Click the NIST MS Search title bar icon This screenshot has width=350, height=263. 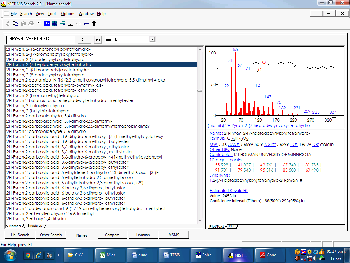(3, 4)
